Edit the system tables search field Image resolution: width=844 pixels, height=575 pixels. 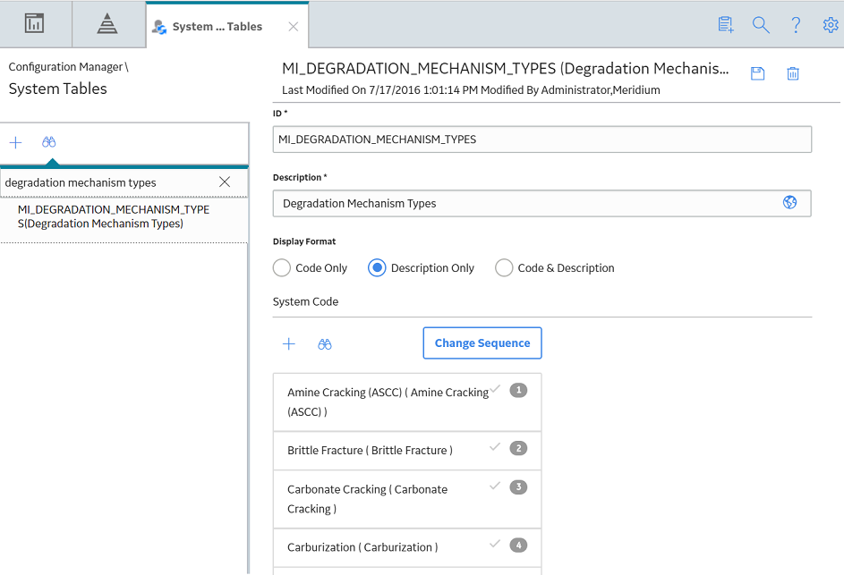[x=107, y=183]
